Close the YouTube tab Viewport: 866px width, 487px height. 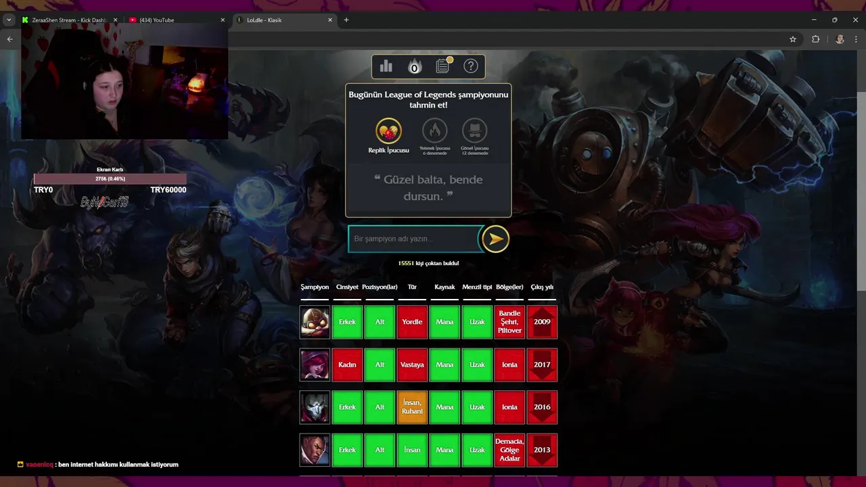[223, 20]
